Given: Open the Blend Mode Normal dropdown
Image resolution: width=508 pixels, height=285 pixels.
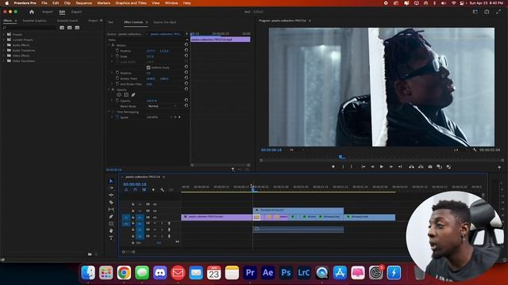Looking at the screenshot, I should (x=162, y=106).
